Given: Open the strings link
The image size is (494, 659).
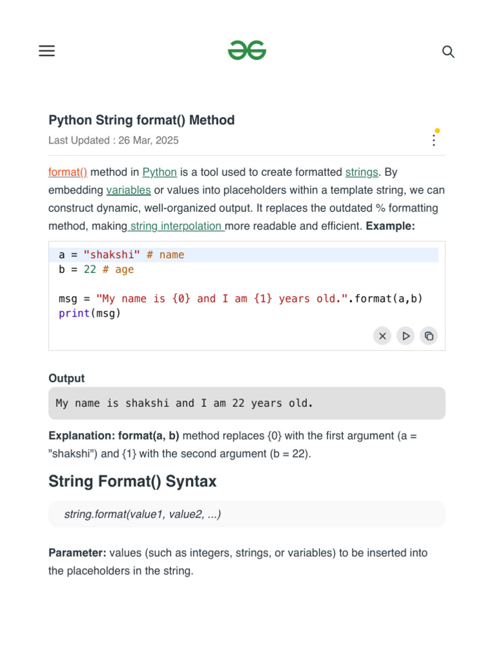Looking at the screenshot, I should click(361, 172).
